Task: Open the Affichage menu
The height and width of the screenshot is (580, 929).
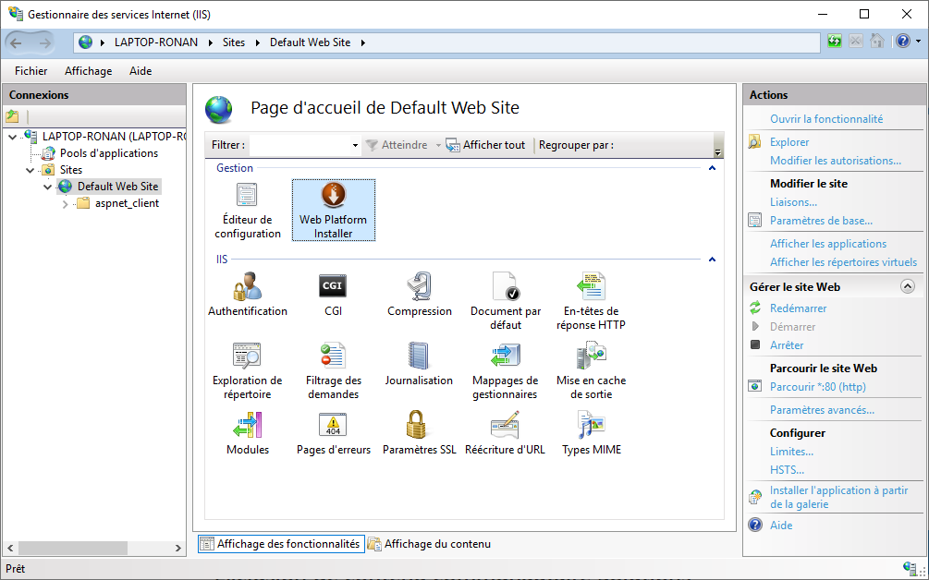Action: pyautogui.click(x=88, y=70)
